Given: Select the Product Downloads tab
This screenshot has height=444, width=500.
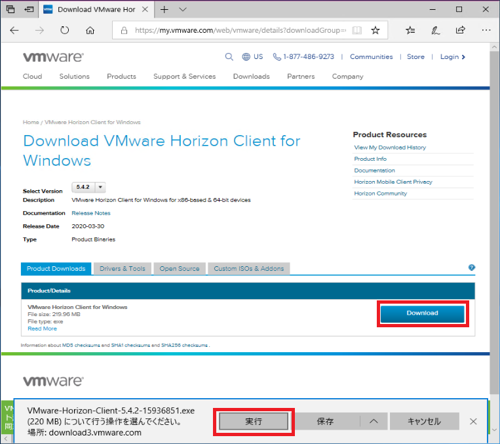Looking at the screenshot, I should 56,268.
